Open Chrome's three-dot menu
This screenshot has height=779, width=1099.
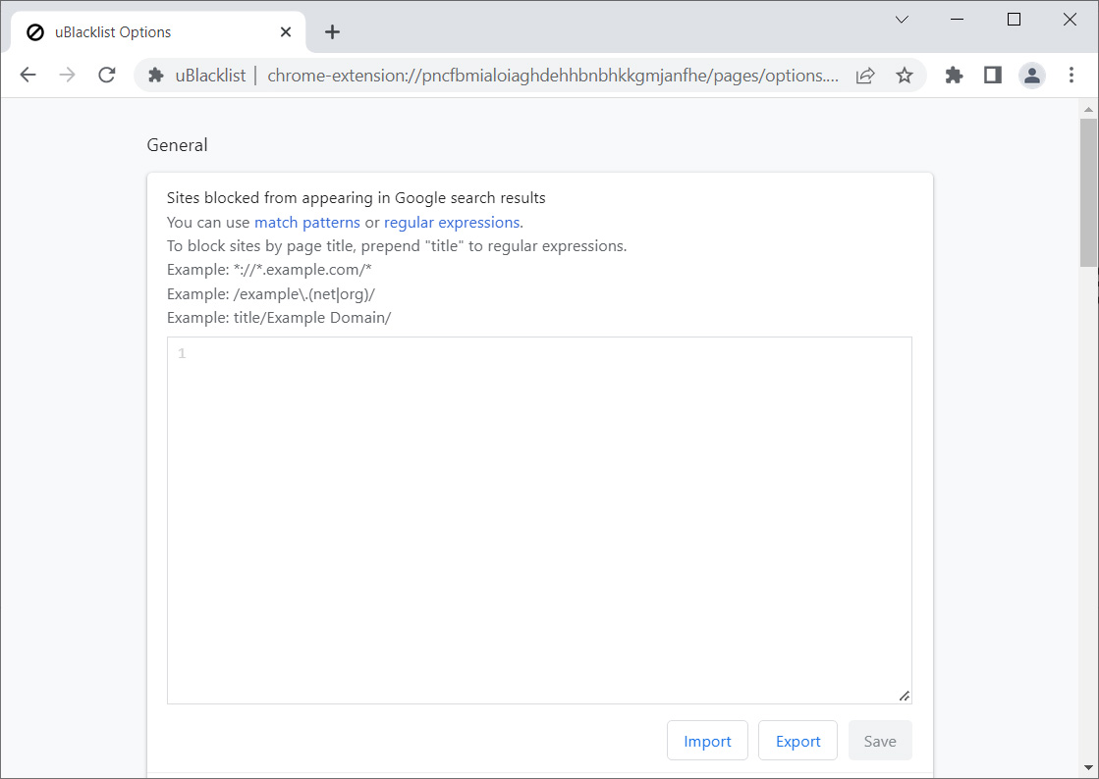1072,76
